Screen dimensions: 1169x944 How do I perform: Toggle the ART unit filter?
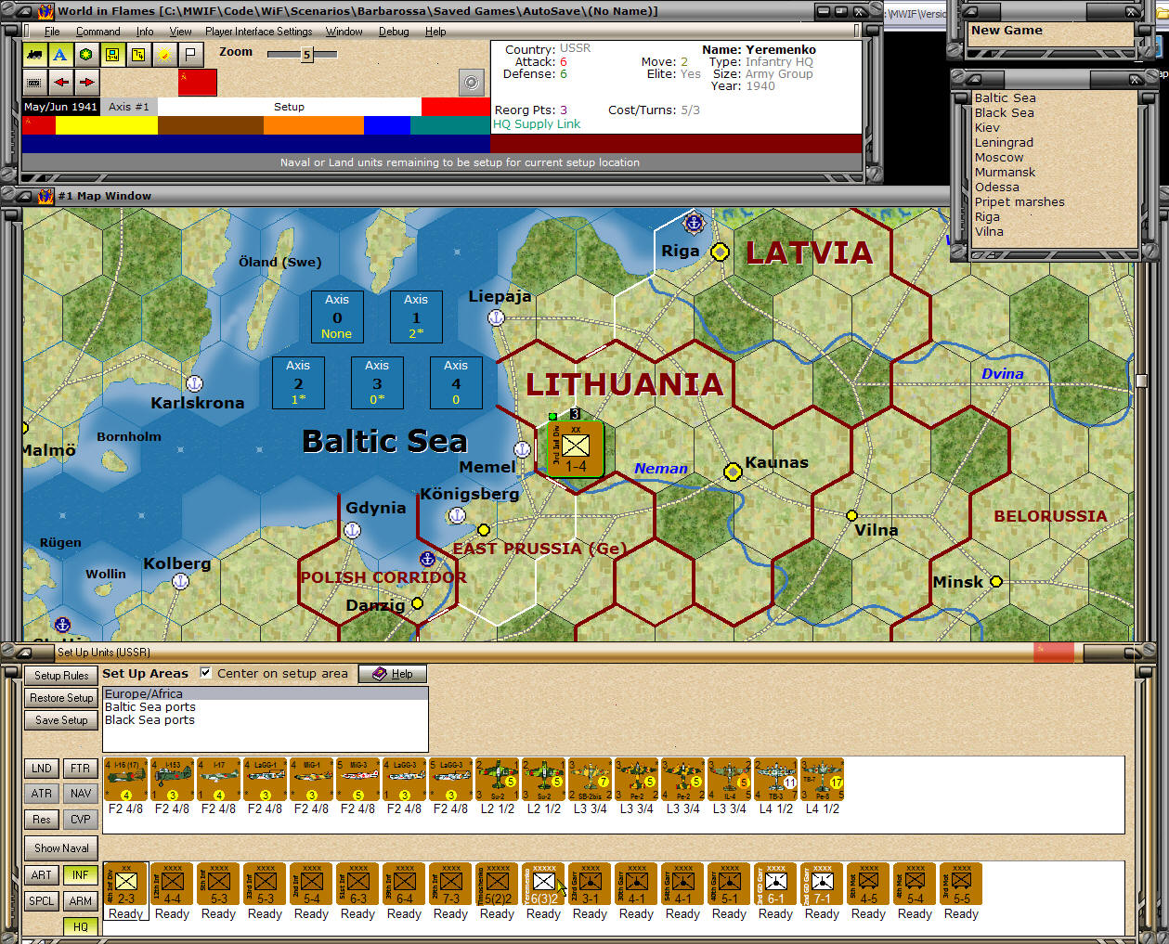(42, 875)
